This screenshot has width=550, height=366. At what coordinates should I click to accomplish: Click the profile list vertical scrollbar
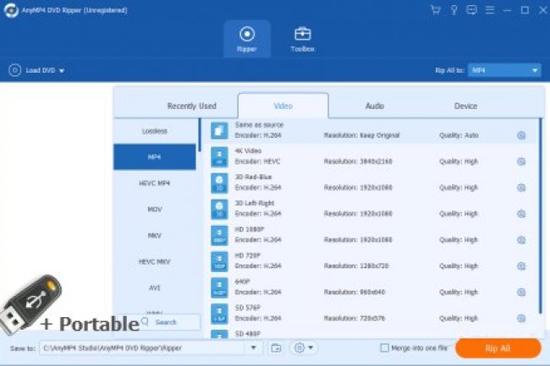click(x=541, y=216)
